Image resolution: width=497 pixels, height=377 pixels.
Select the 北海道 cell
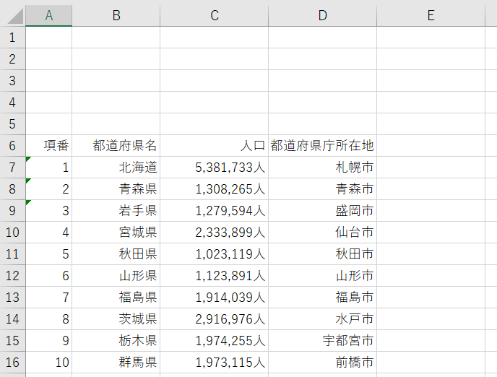tap(116, 167)
